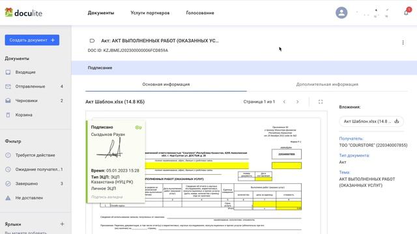This screenshot has height=234, width=417.
Task: Click the Страница 1 из 1 indicator
Action: (259, 101)
